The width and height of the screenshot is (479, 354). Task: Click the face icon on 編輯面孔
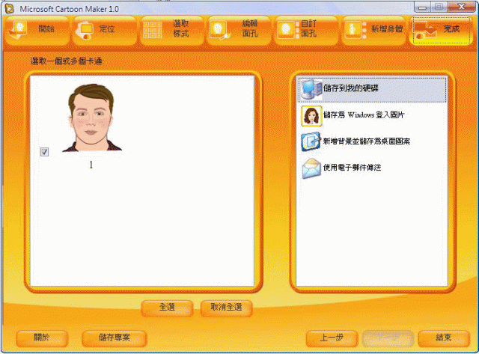click(x=219, y=30)
